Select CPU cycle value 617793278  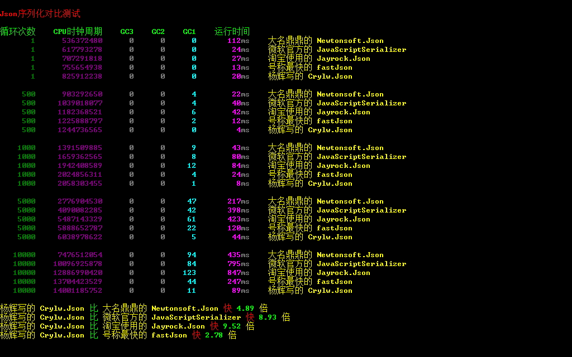pyautogui.click(x=82, y=50)
